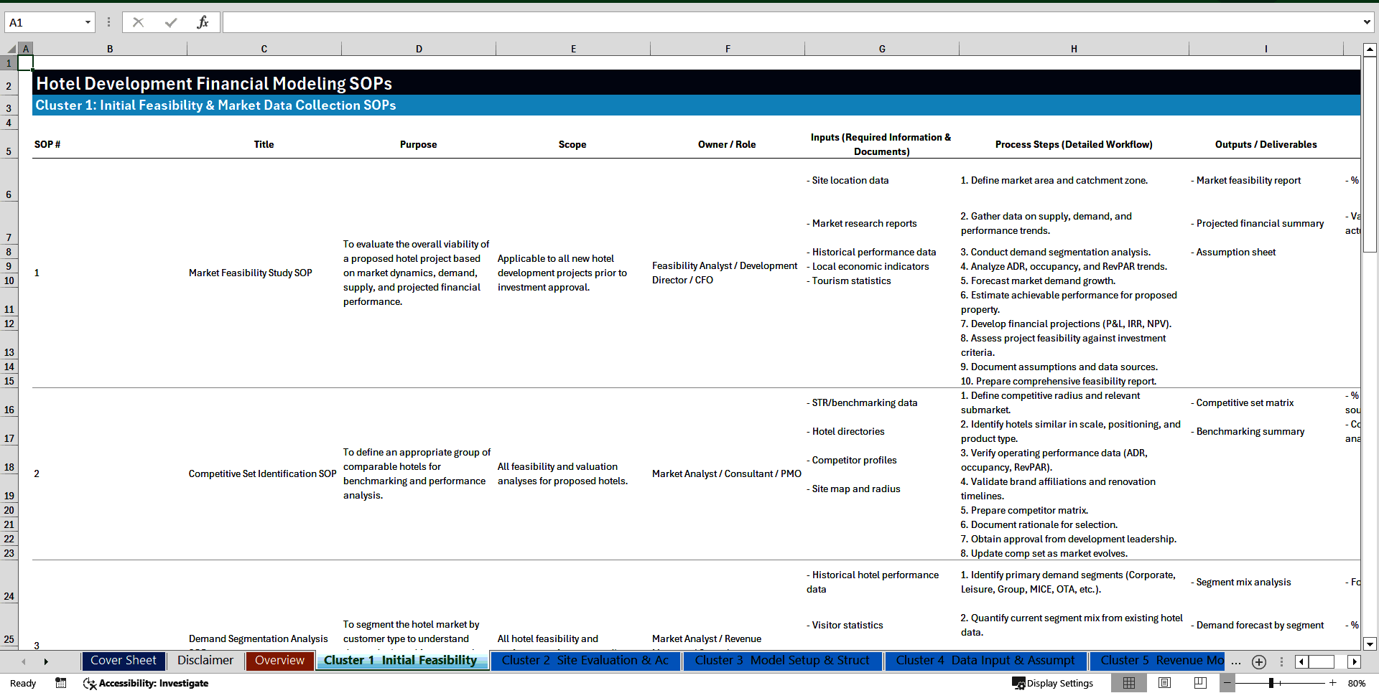
Task: Click the macro recording icon near Ready
Action: point(61,683)
